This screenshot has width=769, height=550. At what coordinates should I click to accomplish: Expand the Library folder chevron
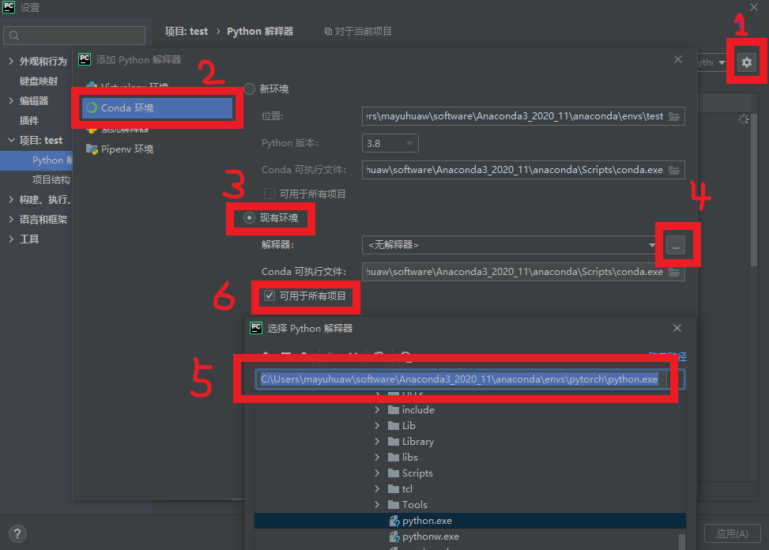click(x=377, y=441)
